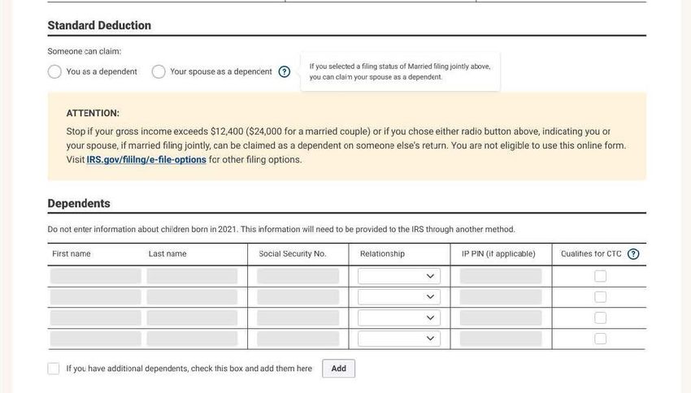
Task: Click first name field in third dependent row
Action: [x=96, y=317]
